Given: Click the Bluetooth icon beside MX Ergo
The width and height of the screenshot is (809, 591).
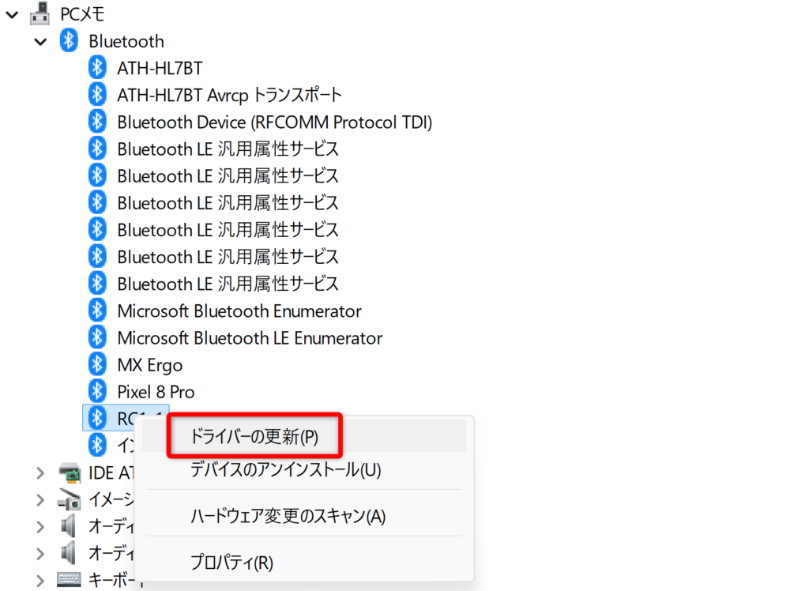Looking at the screenshot, I should tap(97, 365).
